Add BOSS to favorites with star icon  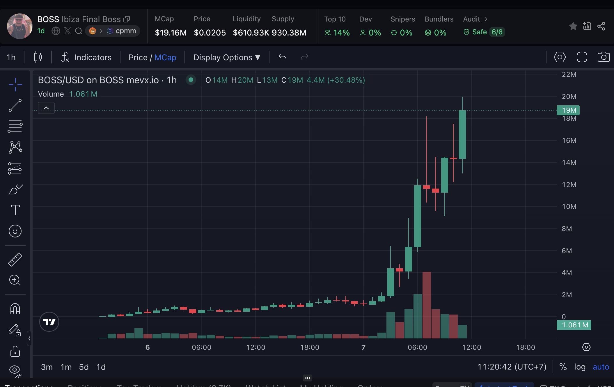pyautogui.click(x=573, y=26)
